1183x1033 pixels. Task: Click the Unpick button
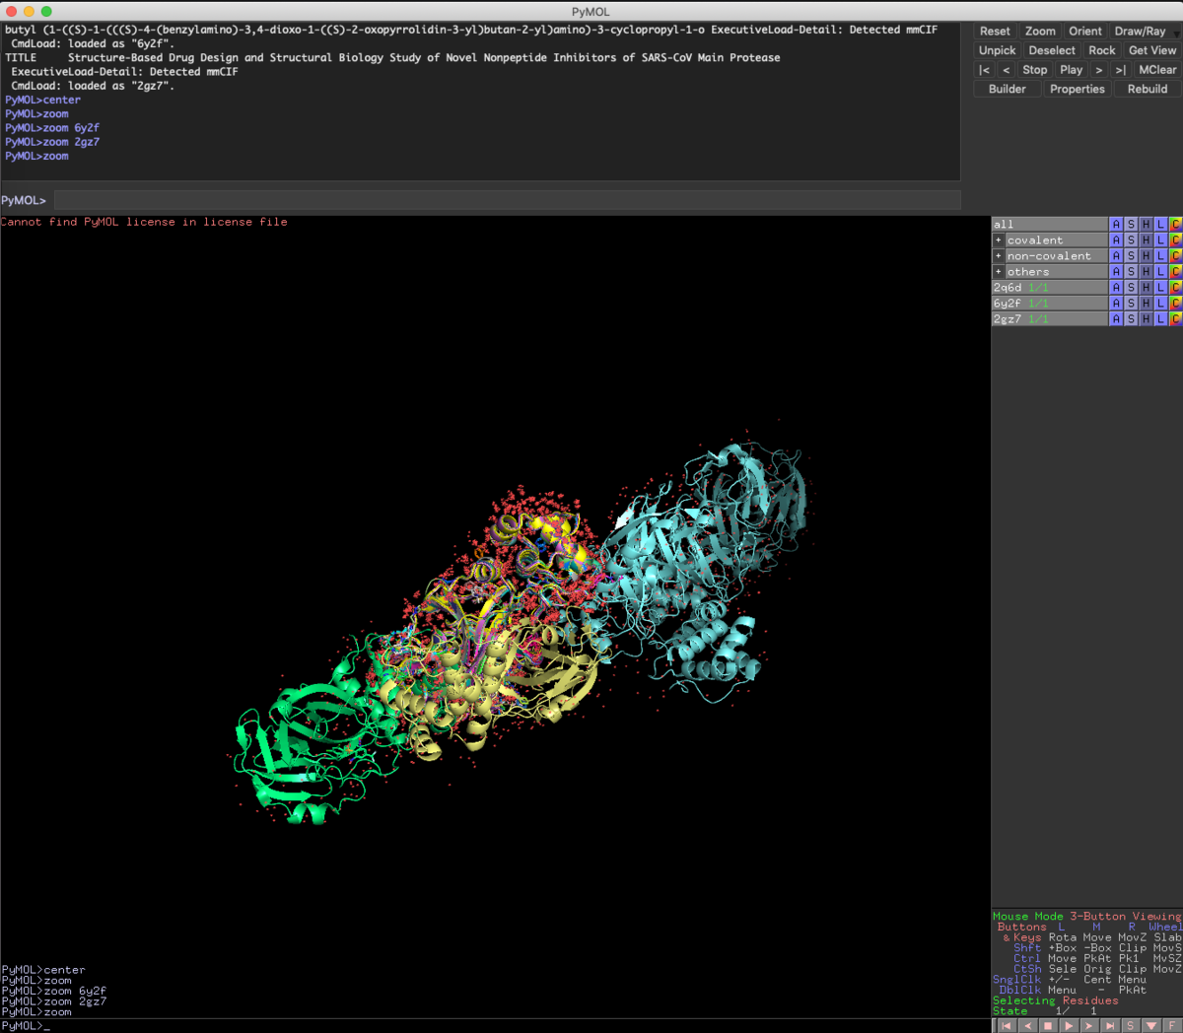click(997, 50)
